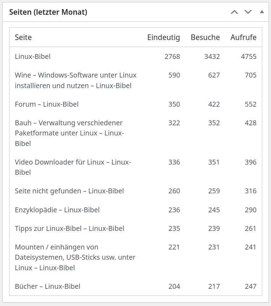Select the Seite nicht gefunden row
The width and height of the screenshot is (271, 306).
(69, 191)
